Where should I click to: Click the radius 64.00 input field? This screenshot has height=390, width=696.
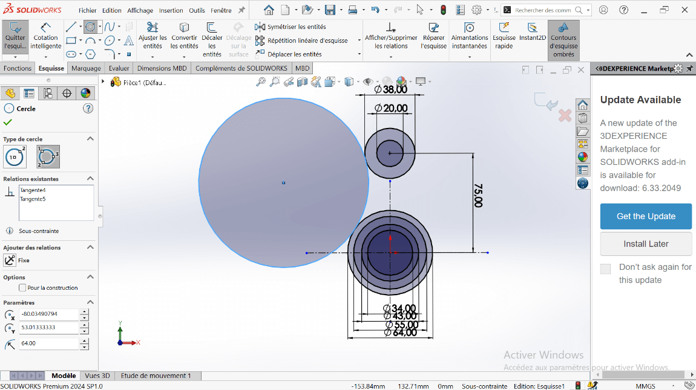pos(49,344)
